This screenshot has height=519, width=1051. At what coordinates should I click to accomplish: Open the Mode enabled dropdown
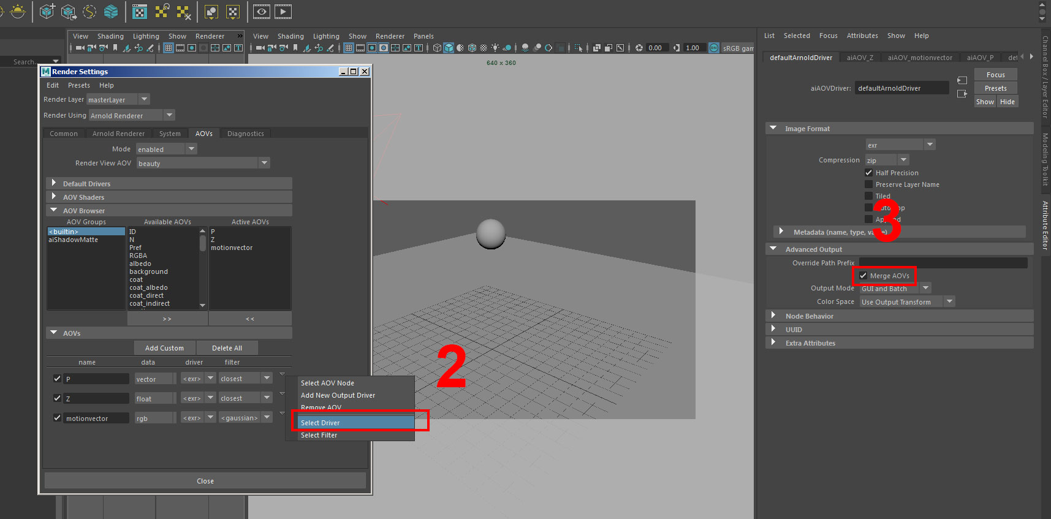pos(191,149)
